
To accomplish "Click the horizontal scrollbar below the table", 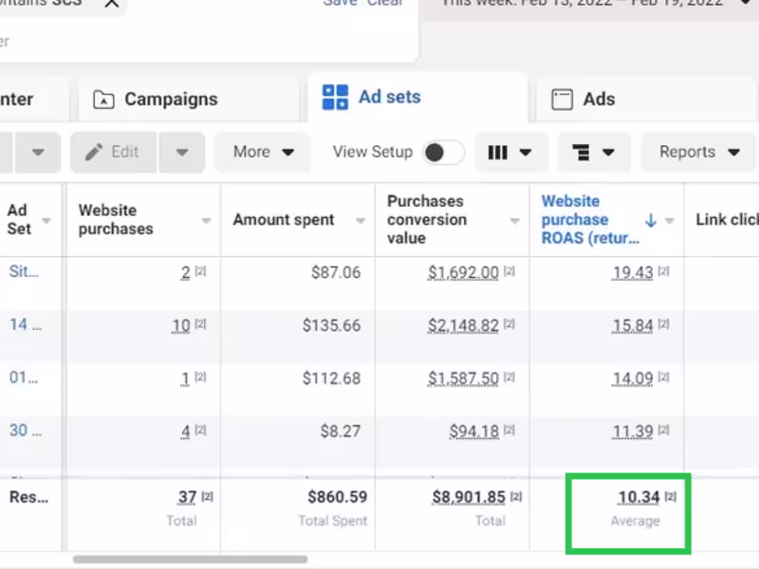I will pos(190,560).
